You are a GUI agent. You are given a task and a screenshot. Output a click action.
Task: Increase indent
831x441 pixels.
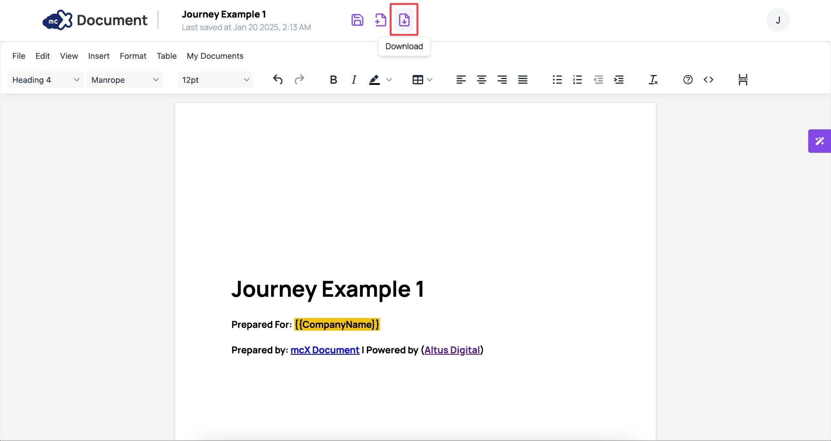[x=619, y=80]
